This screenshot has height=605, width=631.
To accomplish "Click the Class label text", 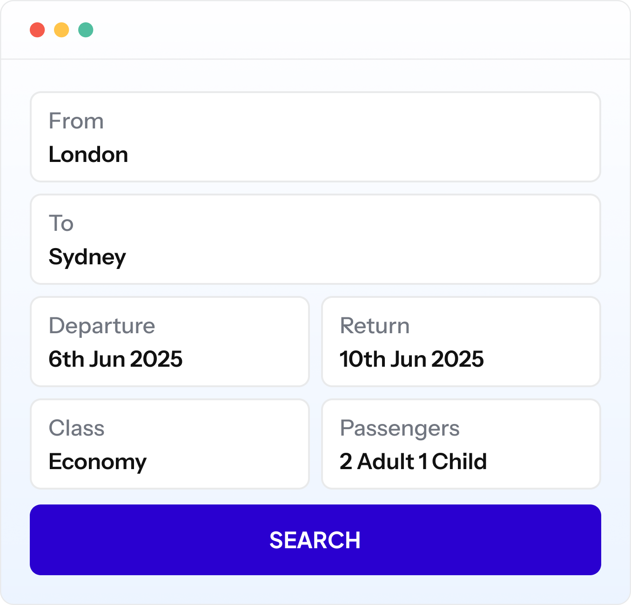I will pos(77,428).
